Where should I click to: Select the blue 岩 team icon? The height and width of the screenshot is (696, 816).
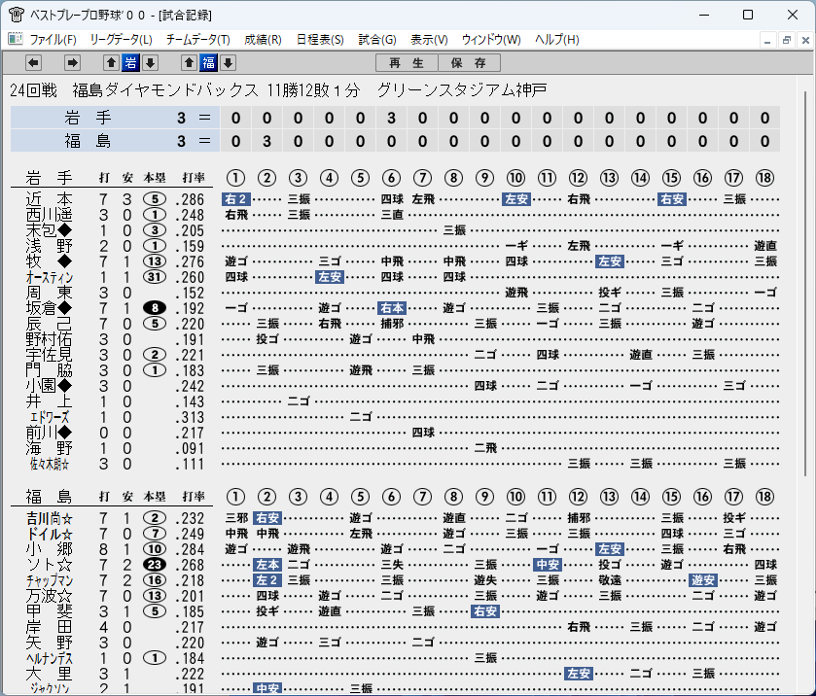pyautogui.click(x=130, y=63)
